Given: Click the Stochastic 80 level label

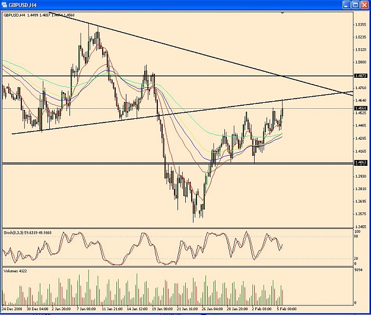Looking at the screenshot, I should coord(357,236).
